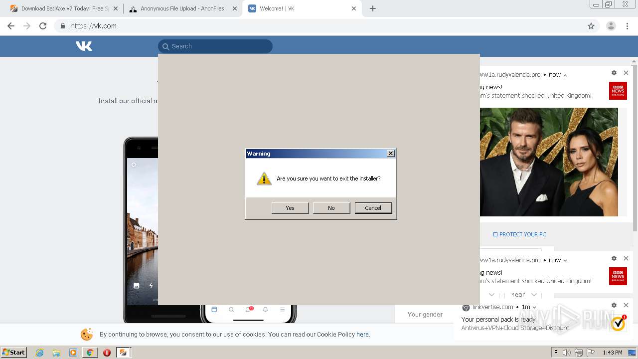Dismiss the linkvertise.com notification

tap(626, 305)
